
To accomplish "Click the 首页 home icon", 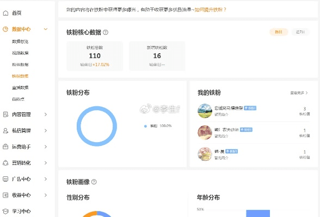I will 5,13.
